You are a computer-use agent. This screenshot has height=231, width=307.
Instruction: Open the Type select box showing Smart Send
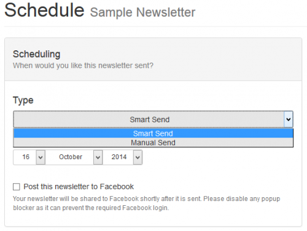click(153, 119)
